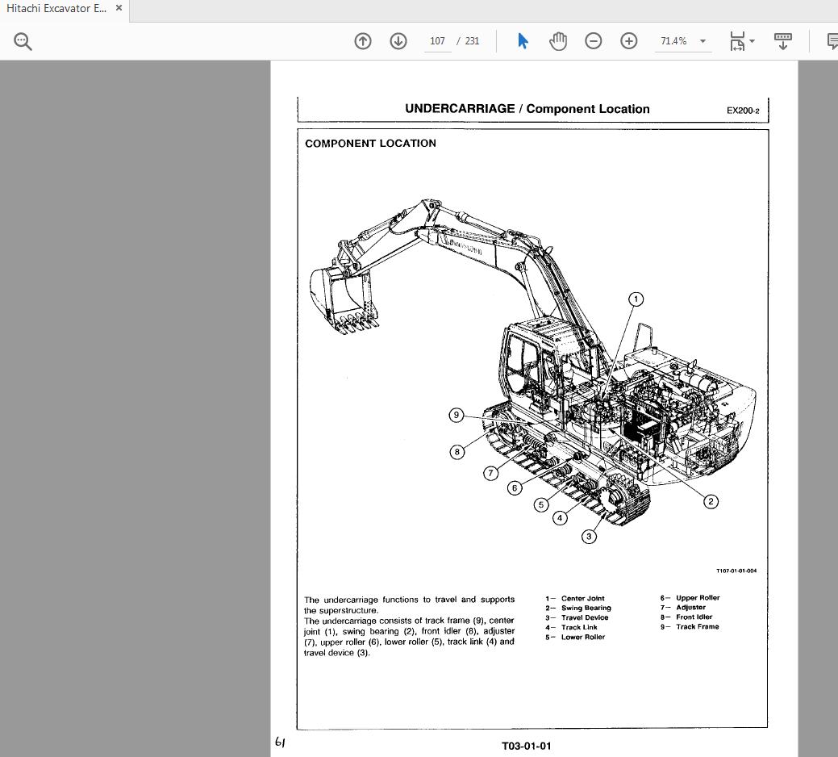Zoom in with the plus icon
This screenshot has width=838, height=757.
coord(628,40)
